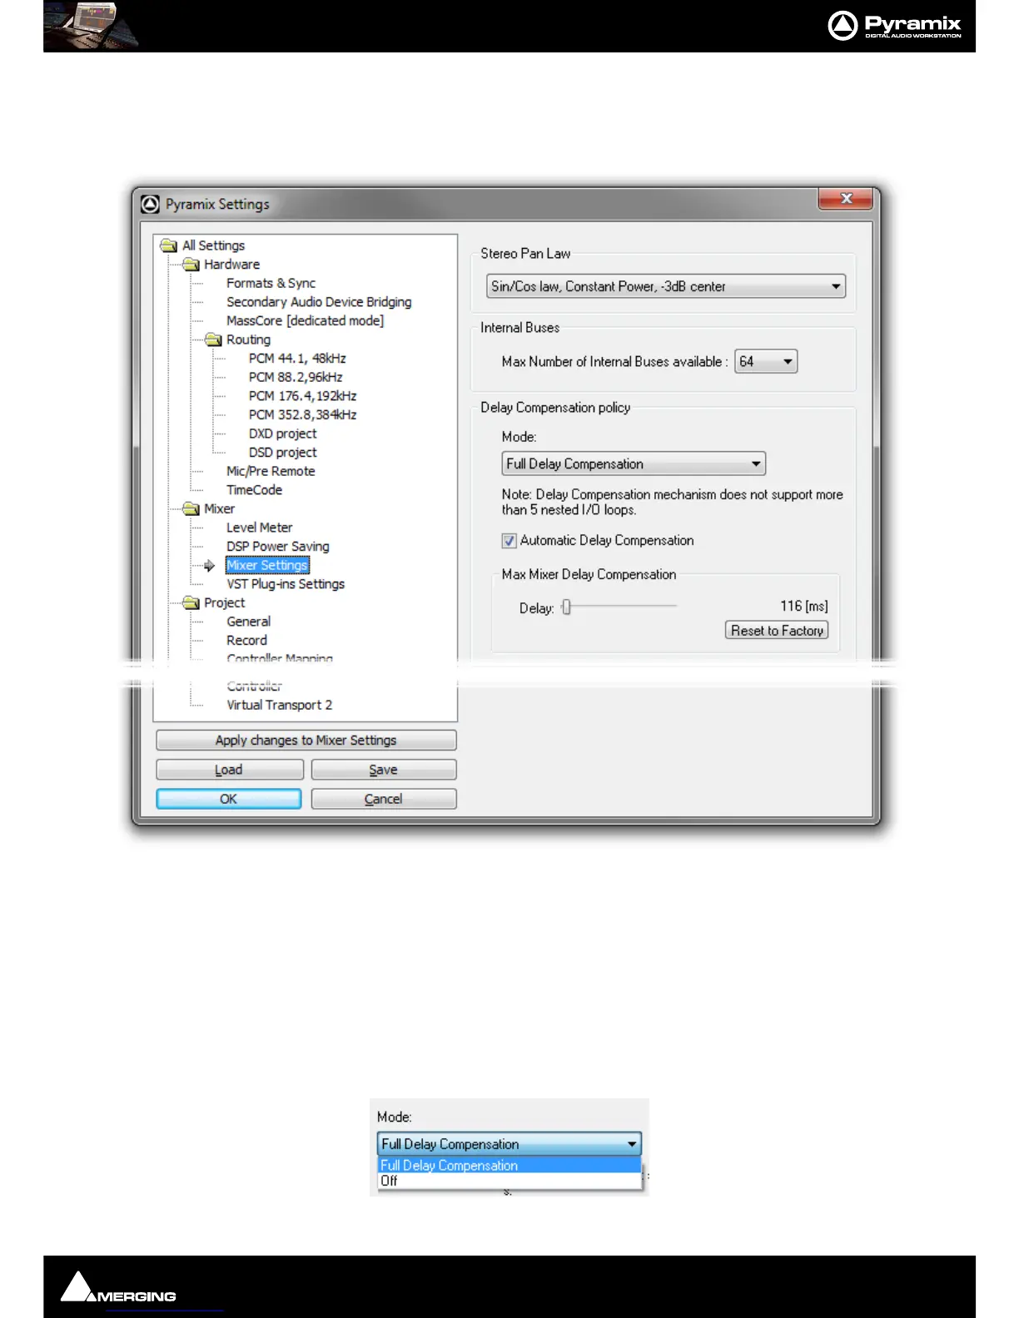Select DXD project tree item
Screen dimensions: 1019x1318
pos(282,434)
